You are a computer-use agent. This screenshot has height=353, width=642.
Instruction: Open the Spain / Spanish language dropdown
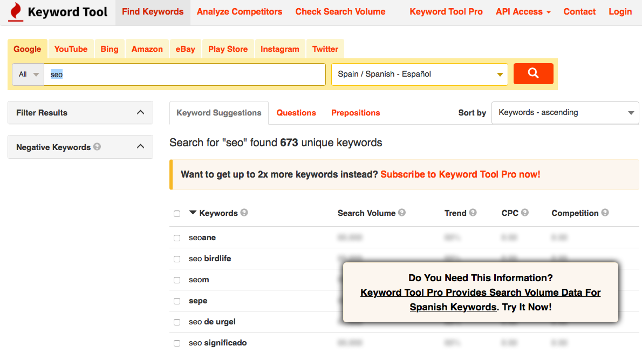tap(420, 74)
